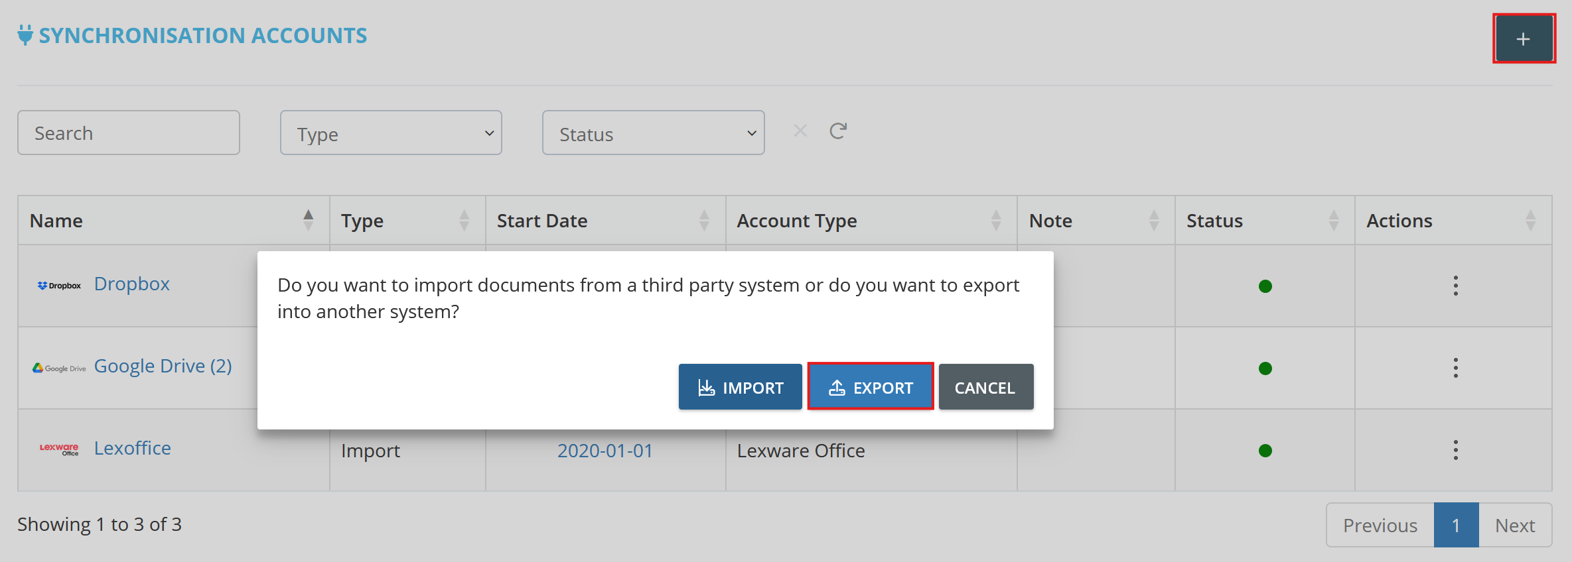Sort table by Actions column
Screen dimensions: 1572x562
pos(1453,221)
